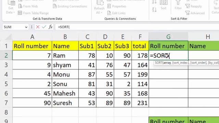The image size is (219, 123).
Task: Click the formula bar options dots
Action: 31,27
